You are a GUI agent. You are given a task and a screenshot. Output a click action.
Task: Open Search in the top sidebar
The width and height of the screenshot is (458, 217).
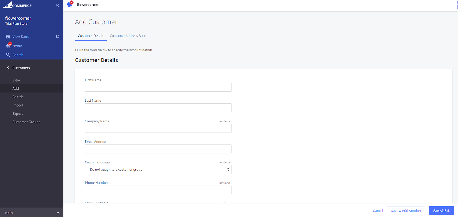point(18,55)
